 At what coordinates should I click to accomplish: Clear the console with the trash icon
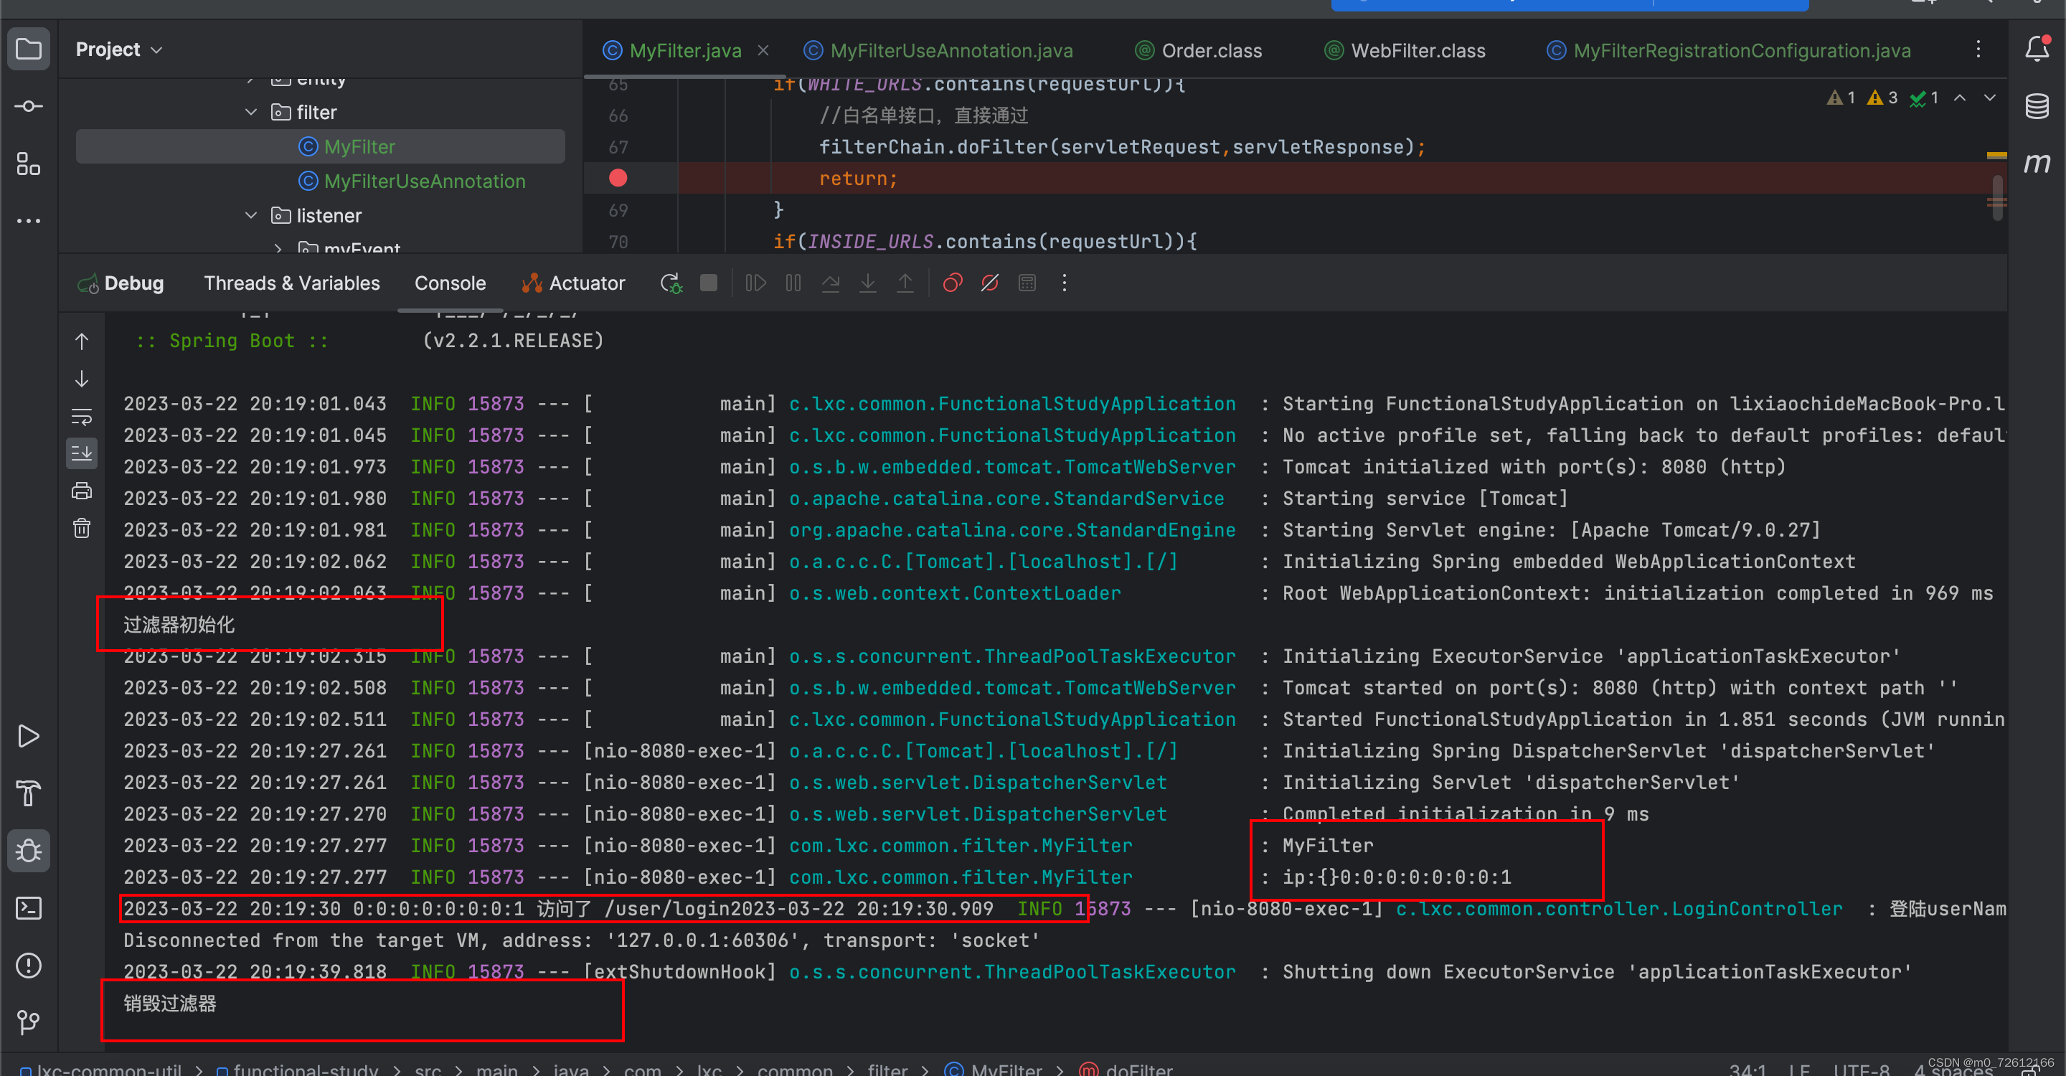pyautogui.click(x=82, y=529)
